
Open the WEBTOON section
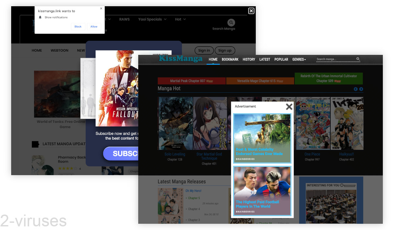pyautogui.click(x=59, y=51)
